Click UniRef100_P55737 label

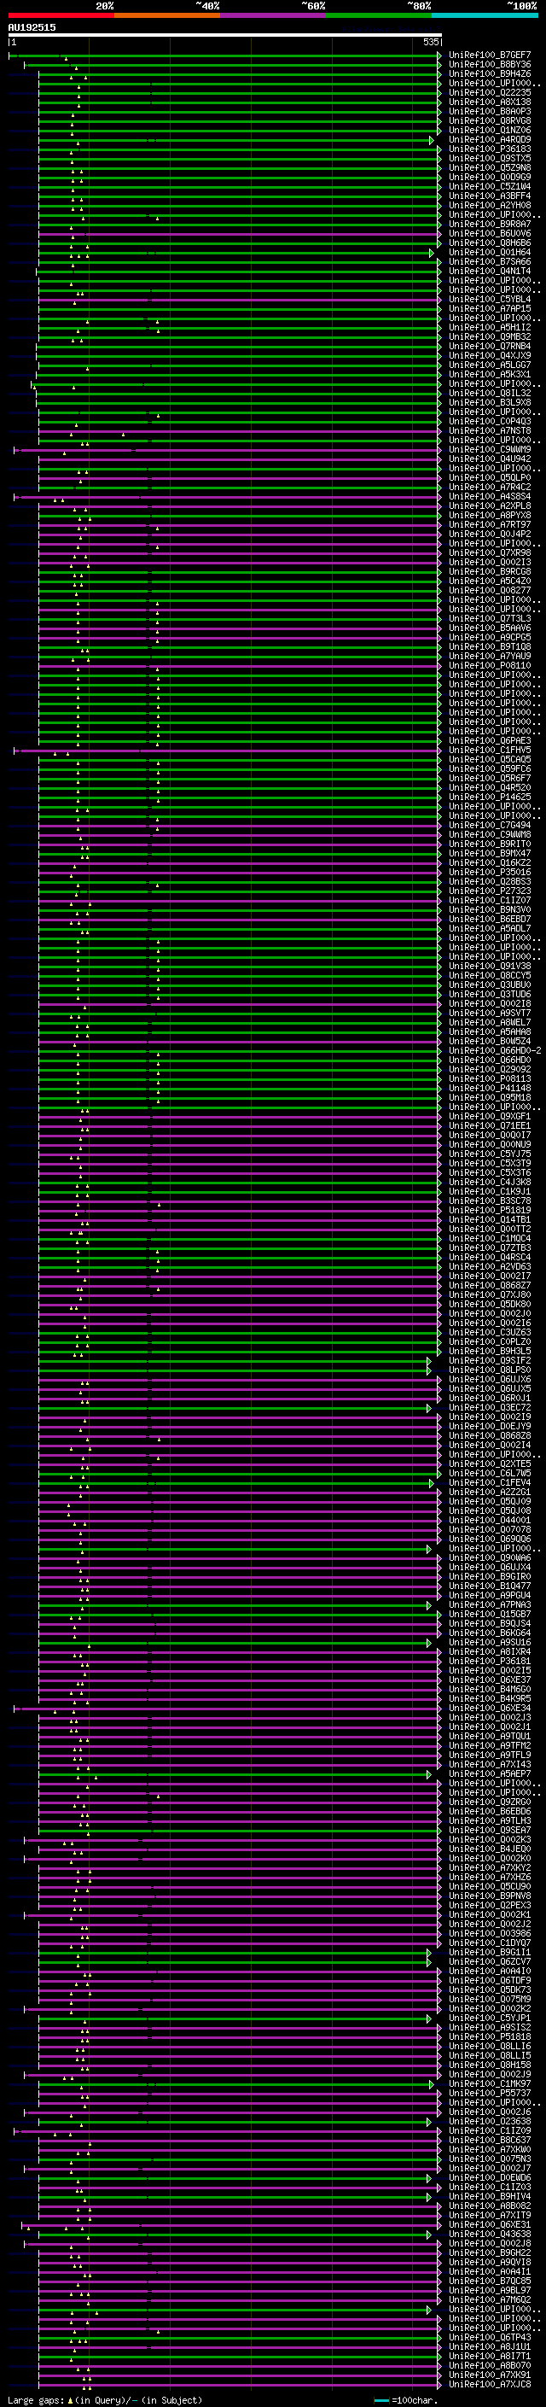point(489,2093)
